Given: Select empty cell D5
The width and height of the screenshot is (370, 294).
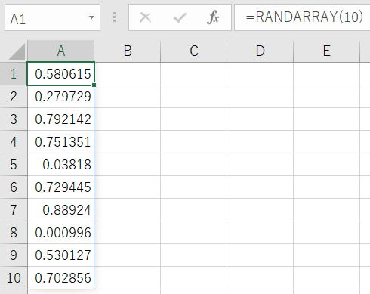Looking at the screenshot, I should click(261, 165).
